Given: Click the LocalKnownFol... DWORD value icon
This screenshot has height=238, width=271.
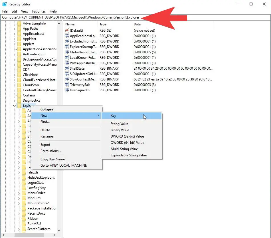Looking at the screenshot, I should (x=67, y=58).
